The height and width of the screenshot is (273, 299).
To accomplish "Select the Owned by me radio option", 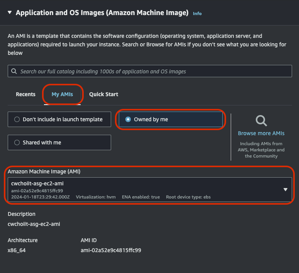I will (171, 119).
